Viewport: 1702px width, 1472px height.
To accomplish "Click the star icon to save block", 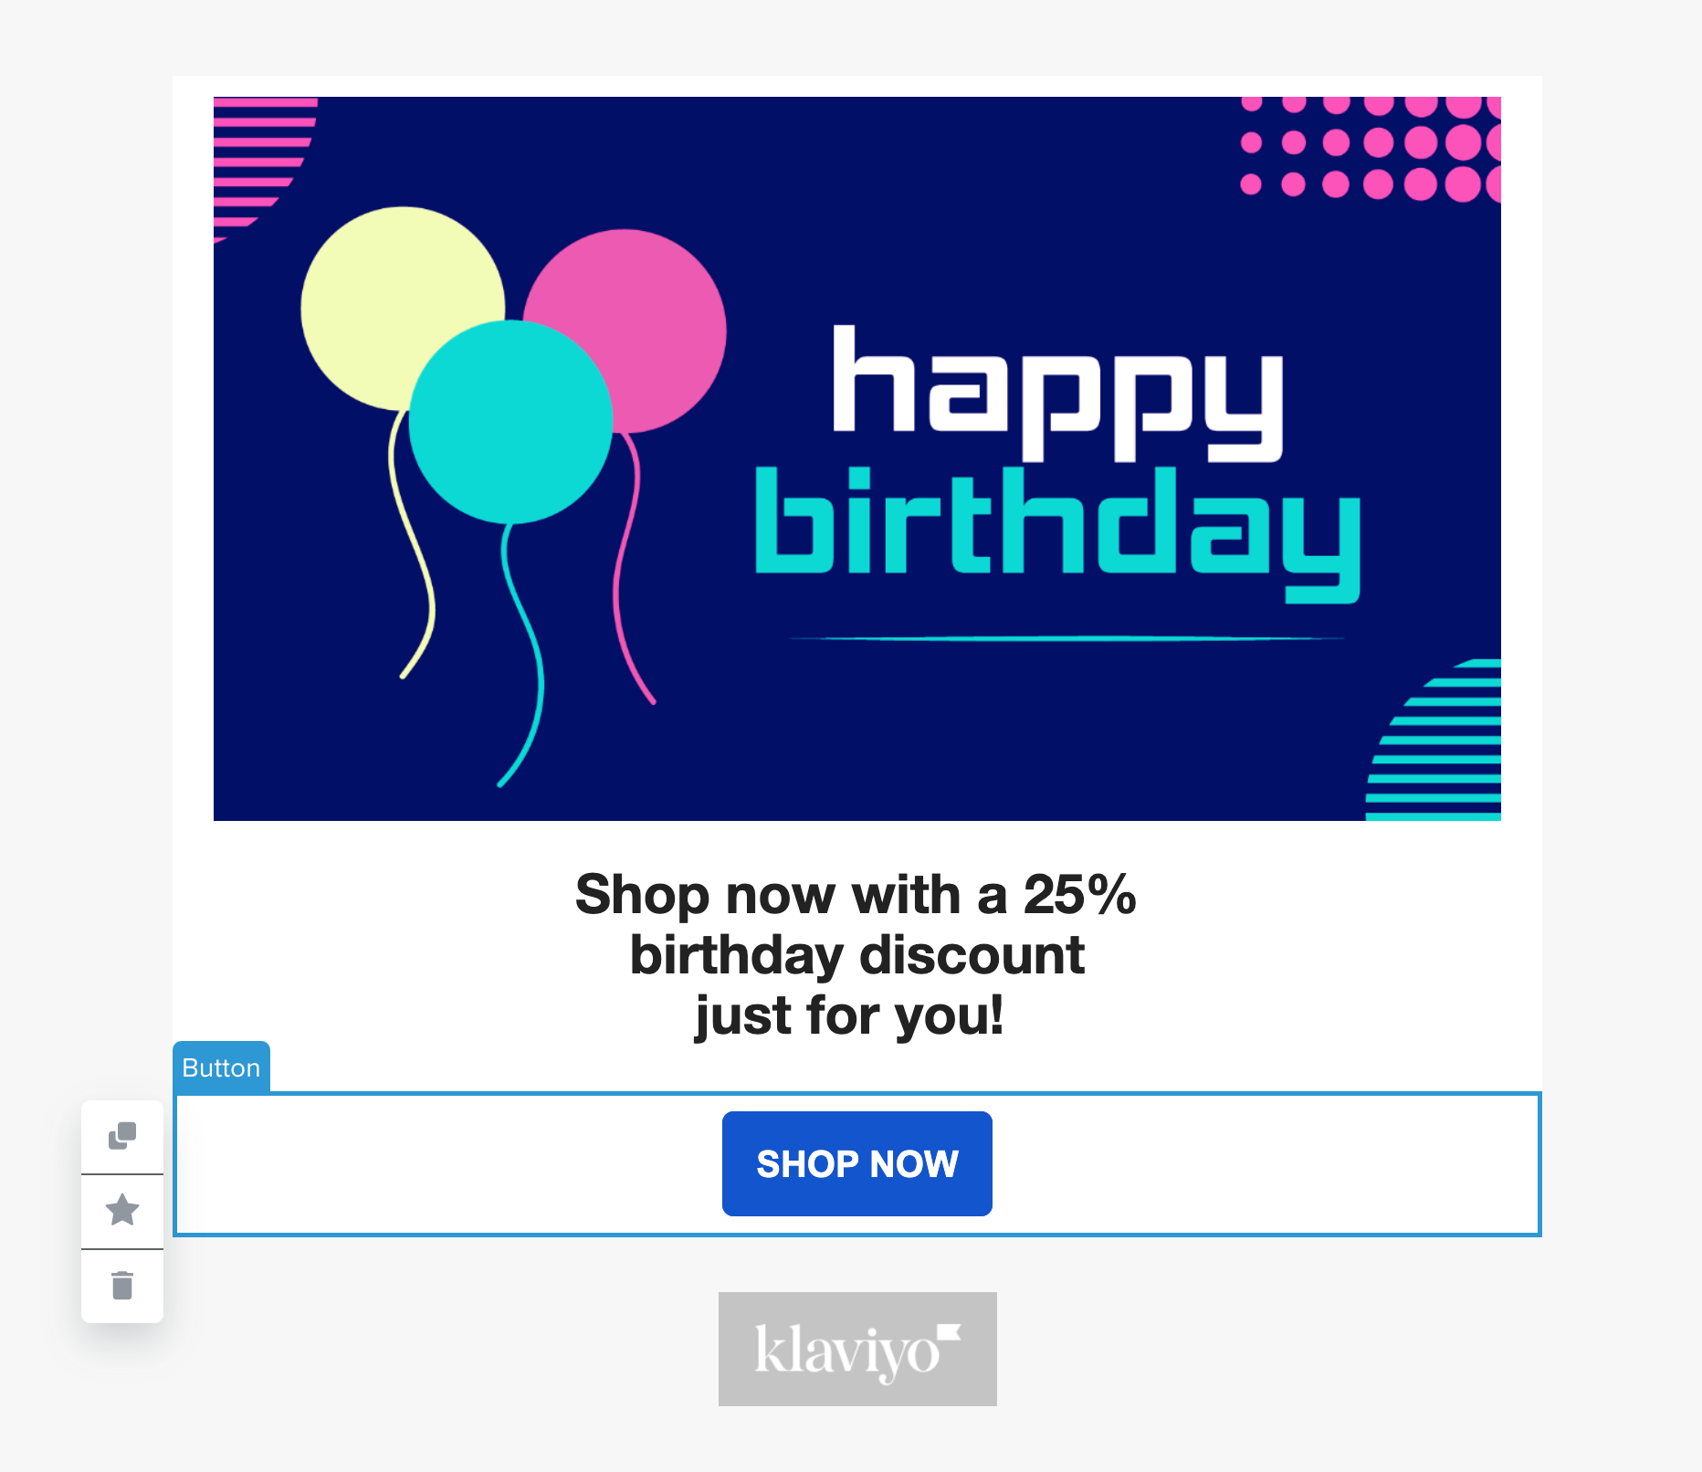I will [122, 1211].
